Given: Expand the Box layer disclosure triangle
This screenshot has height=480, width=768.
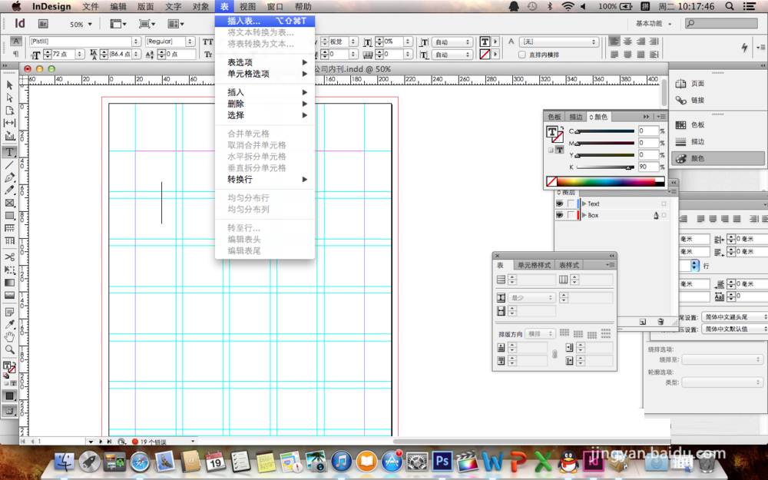Looking at the screenshot, I should tap(584, 215).
